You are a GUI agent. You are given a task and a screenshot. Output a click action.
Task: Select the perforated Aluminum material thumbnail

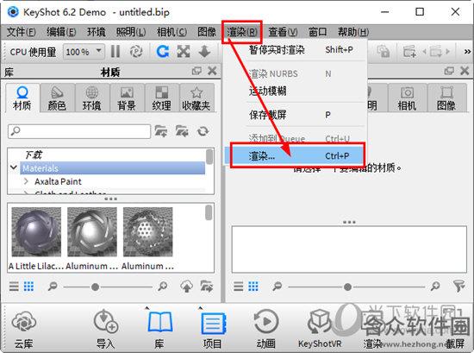tap(148, 231)
